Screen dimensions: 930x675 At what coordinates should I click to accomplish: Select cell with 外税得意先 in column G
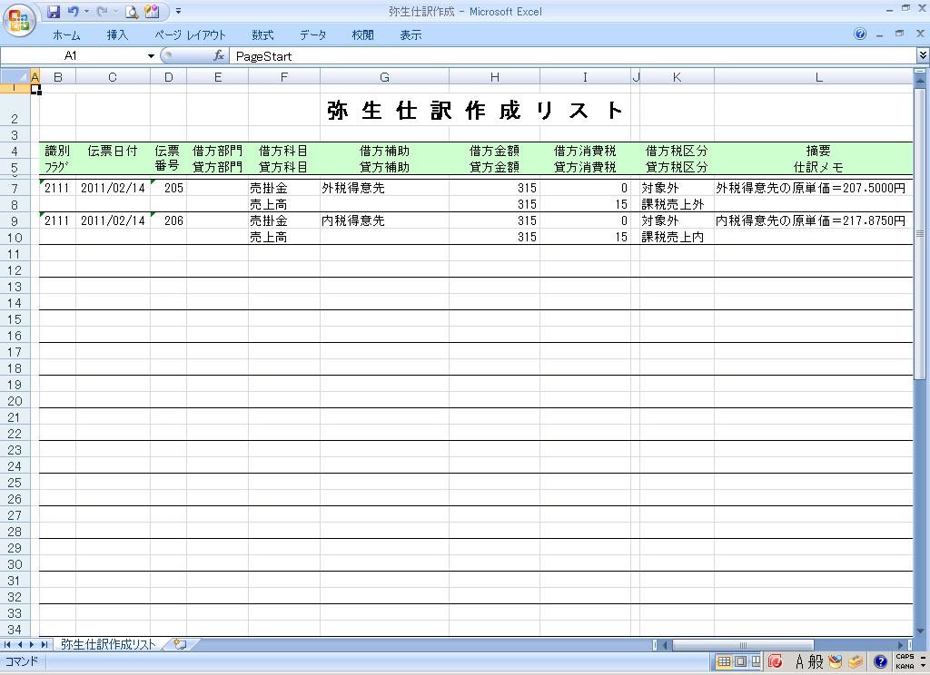[x=384, y=188]
